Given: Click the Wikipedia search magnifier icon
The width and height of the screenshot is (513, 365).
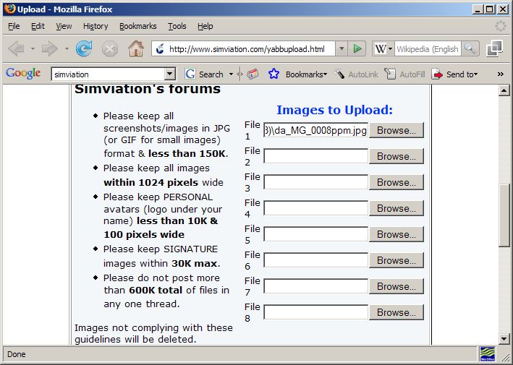Looking at the screenshot, I should point(470,48).
